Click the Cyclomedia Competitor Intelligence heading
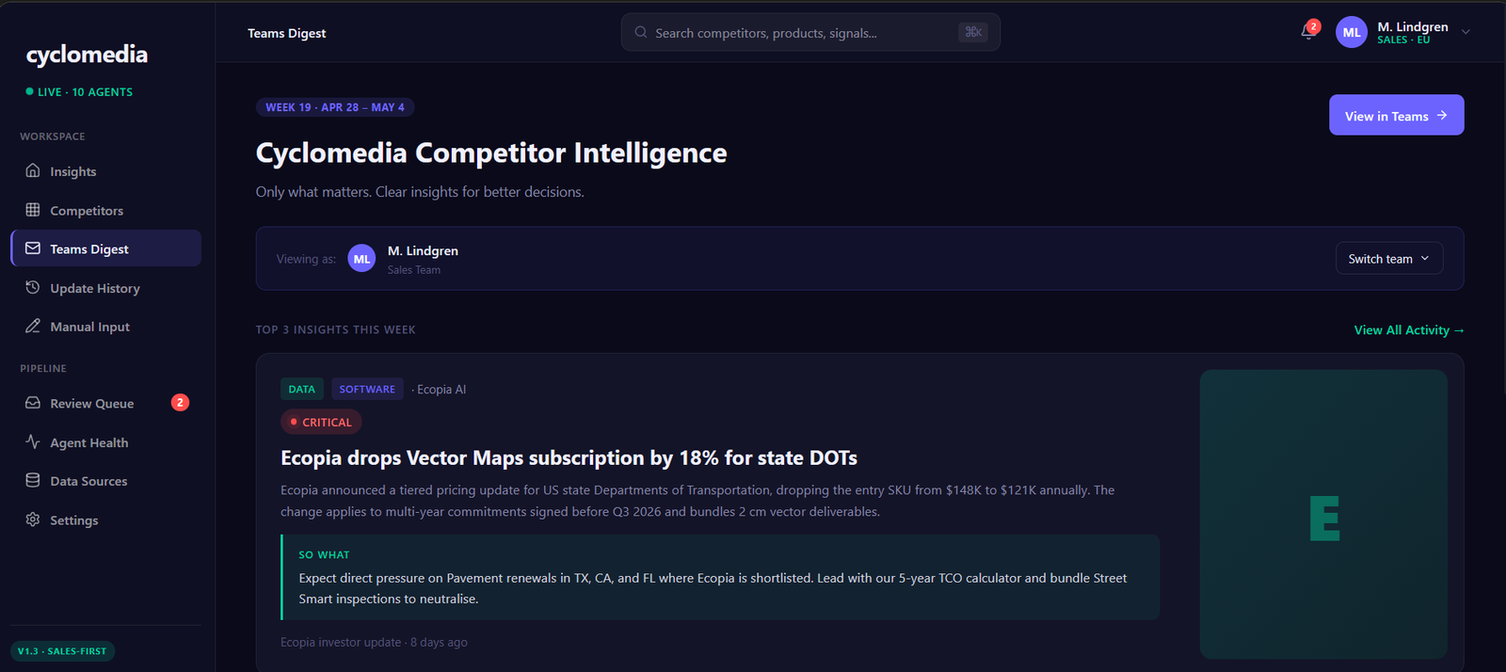Viewport: 1506px width, 672px height. (x=491, y=152)
